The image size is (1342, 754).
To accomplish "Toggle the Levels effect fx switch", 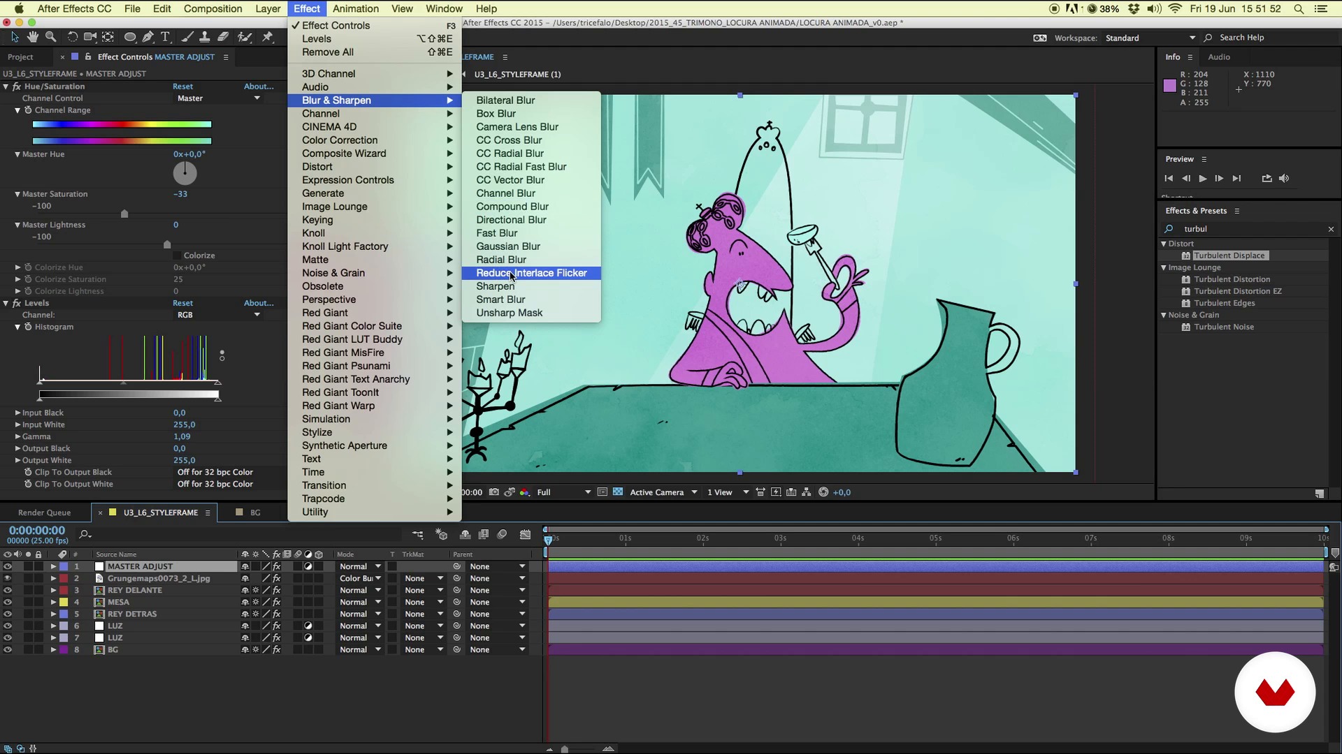I will point(16,303).
